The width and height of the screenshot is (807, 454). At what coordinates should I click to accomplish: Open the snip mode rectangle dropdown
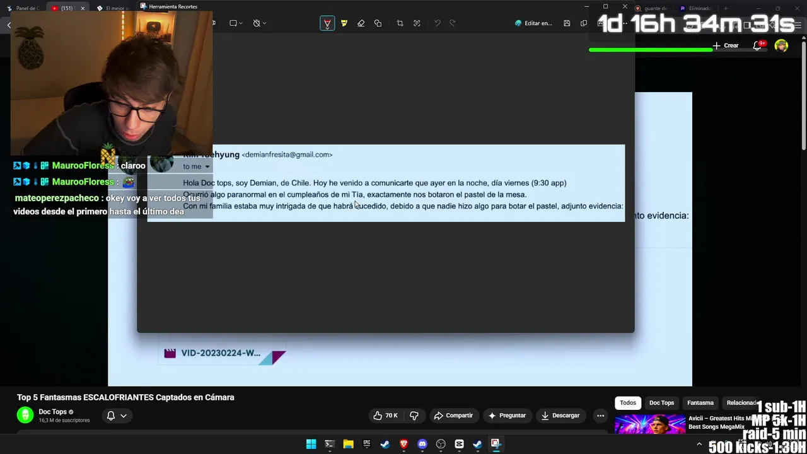(236, 23)
